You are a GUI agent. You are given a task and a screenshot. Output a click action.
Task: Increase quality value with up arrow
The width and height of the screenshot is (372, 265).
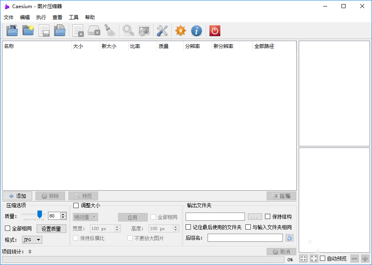pyautogui.click(x=63, y=214)
